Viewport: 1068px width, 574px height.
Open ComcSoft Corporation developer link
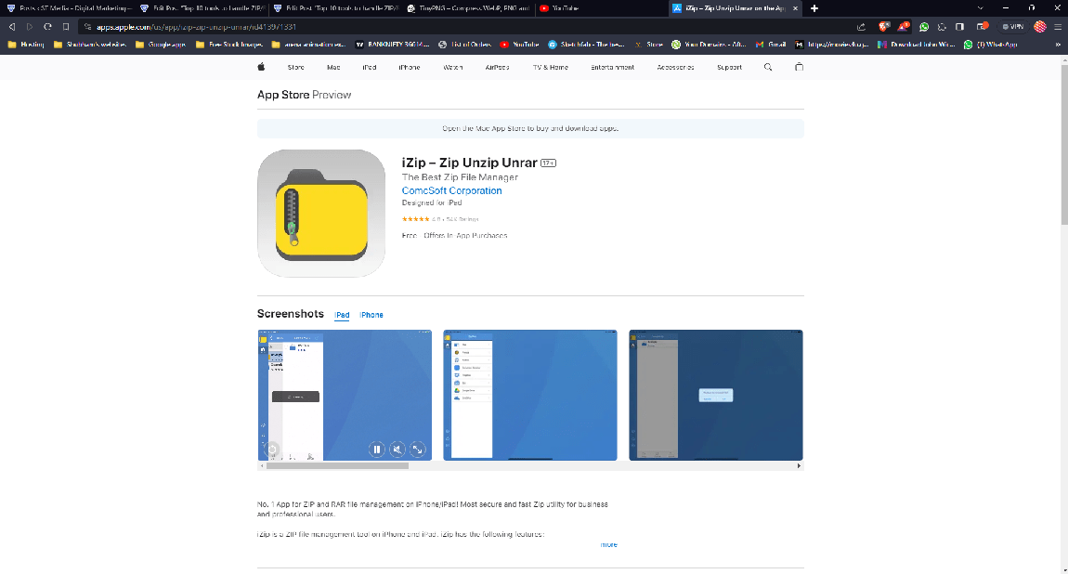(451, 190)
